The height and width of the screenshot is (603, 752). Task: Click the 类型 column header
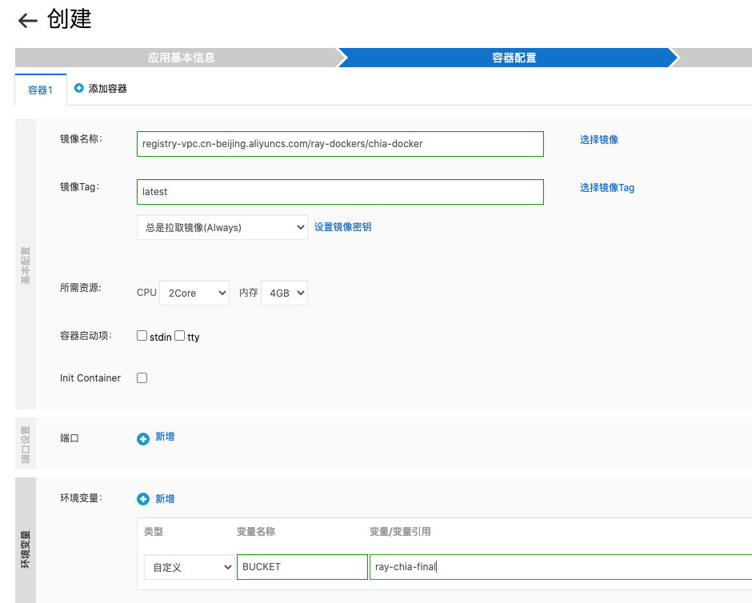154,532
